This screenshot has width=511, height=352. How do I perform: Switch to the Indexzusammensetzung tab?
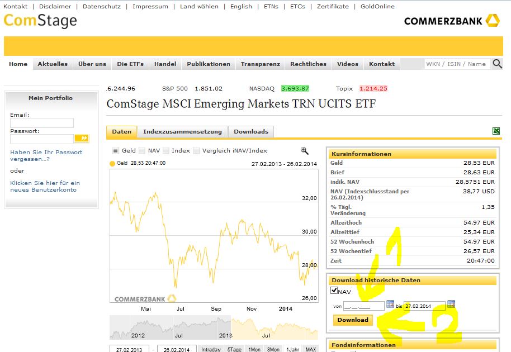(x=182, y=132)
